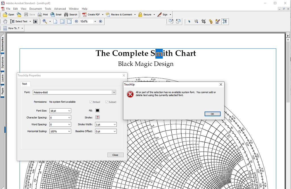This screenshot has height=189, width=291.
Task: Toggle the Subset checkbox
Action: click(107, 102)
